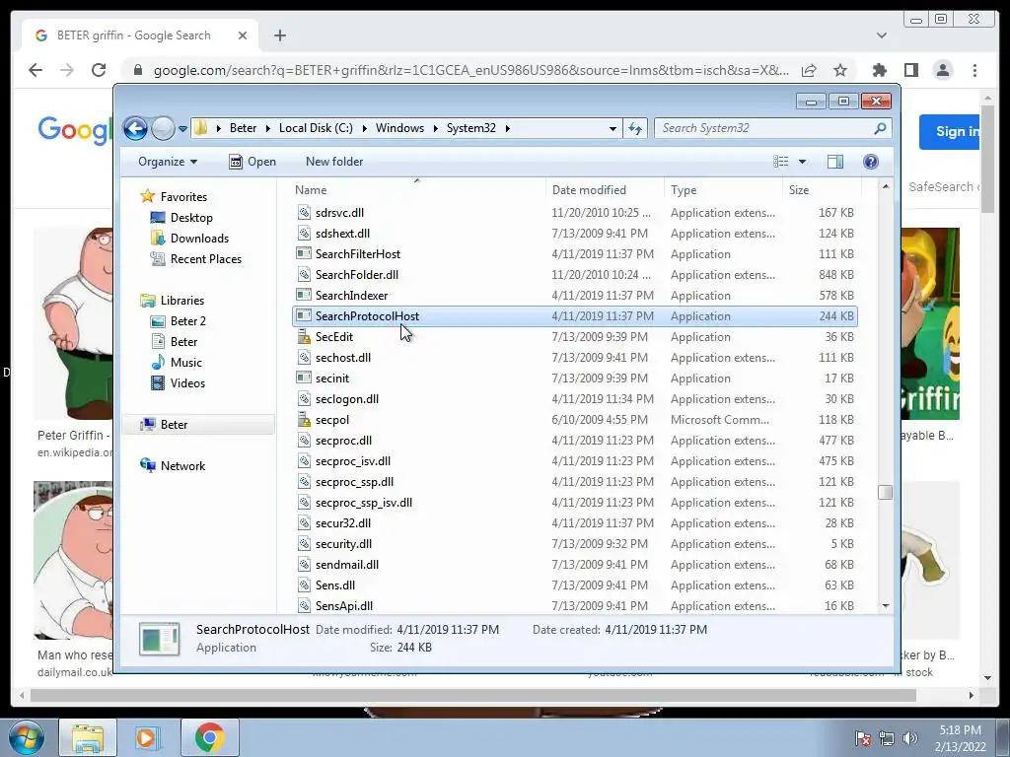1010x757 pixels.
Task: Open a new Chrome tab
Action: tap(279, 35)
